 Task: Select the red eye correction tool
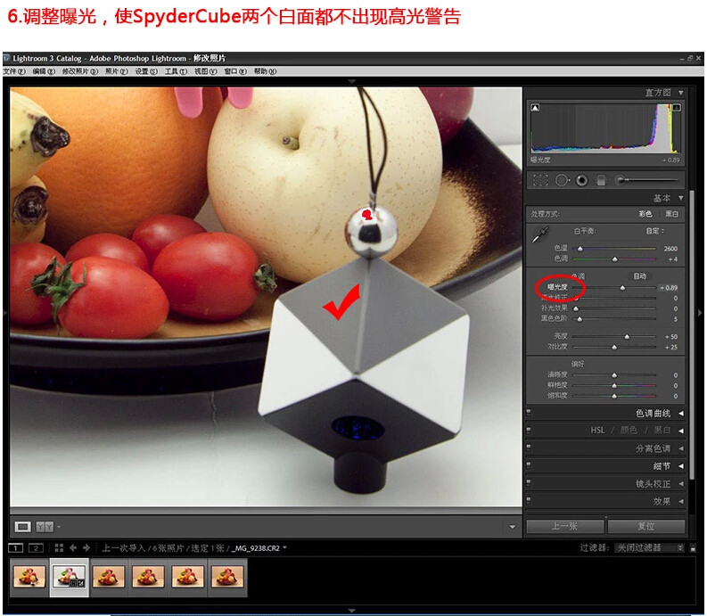pyautogui.click(x=582, y=180)
